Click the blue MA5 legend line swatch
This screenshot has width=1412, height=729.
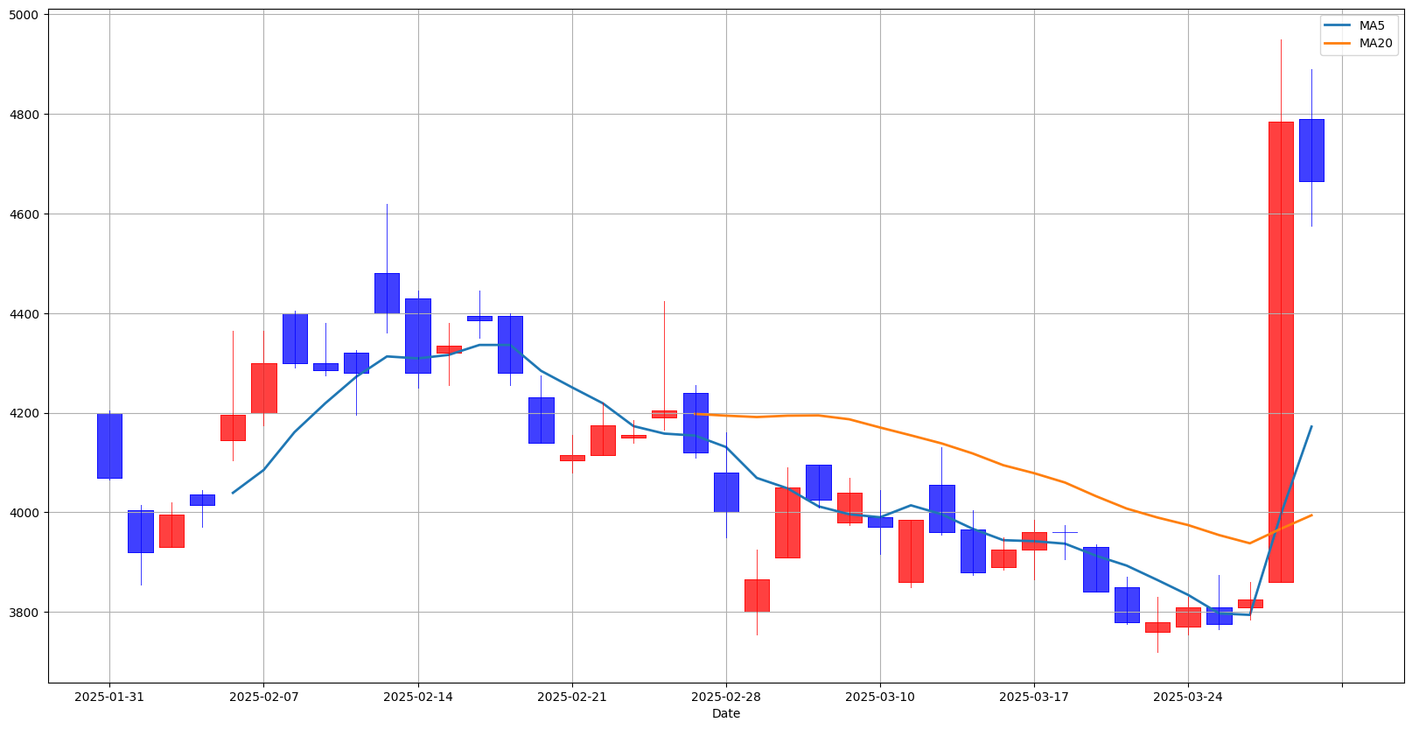pyautogui.click(x=1338, y=25)
